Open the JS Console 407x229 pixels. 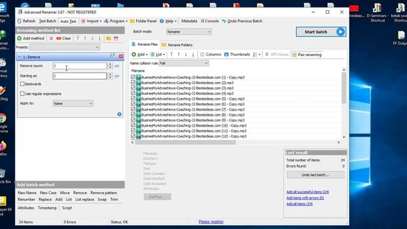click(209, 21)
